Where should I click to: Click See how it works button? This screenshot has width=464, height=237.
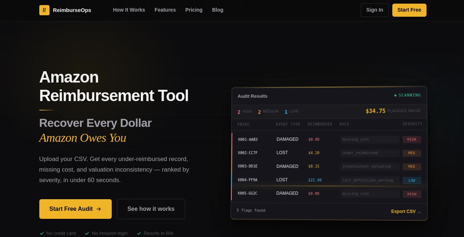tap(151, 209)
